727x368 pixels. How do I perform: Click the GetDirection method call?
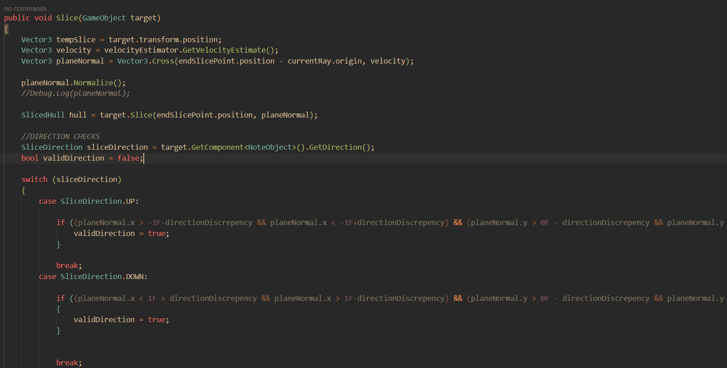pyautogui.click(x=335, y=147)
